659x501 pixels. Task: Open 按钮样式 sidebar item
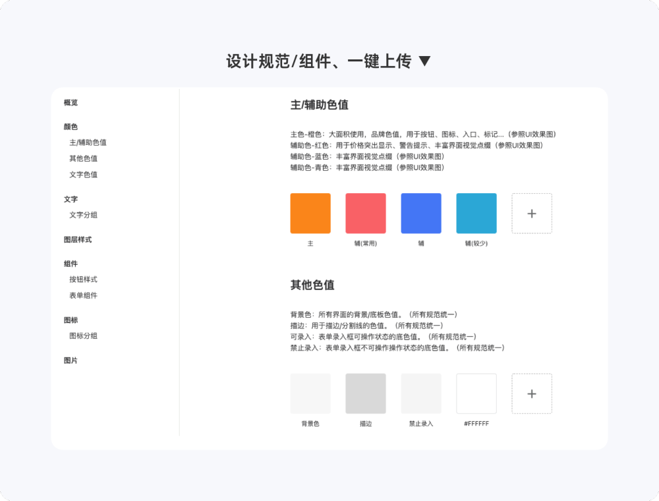[x=83, y=280]
